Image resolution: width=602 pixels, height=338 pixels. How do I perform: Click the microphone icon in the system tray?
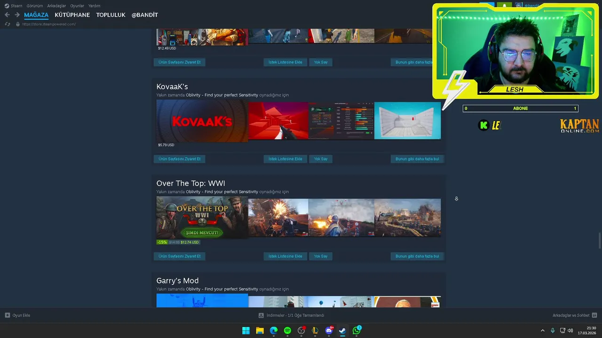click(553, 330)
